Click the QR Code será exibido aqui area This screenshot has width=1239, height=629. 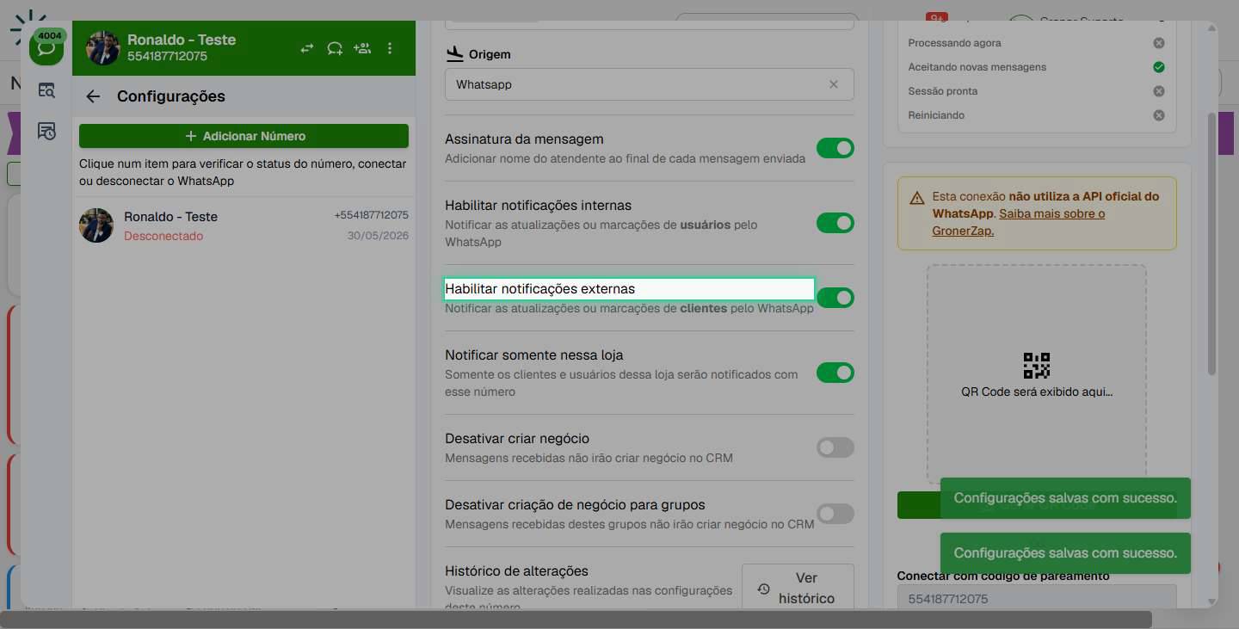pyautogui.click(x=1037, y=373)
